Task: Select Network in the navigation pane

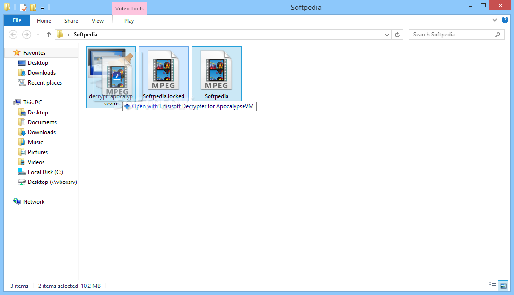Action: pos(34,202)
